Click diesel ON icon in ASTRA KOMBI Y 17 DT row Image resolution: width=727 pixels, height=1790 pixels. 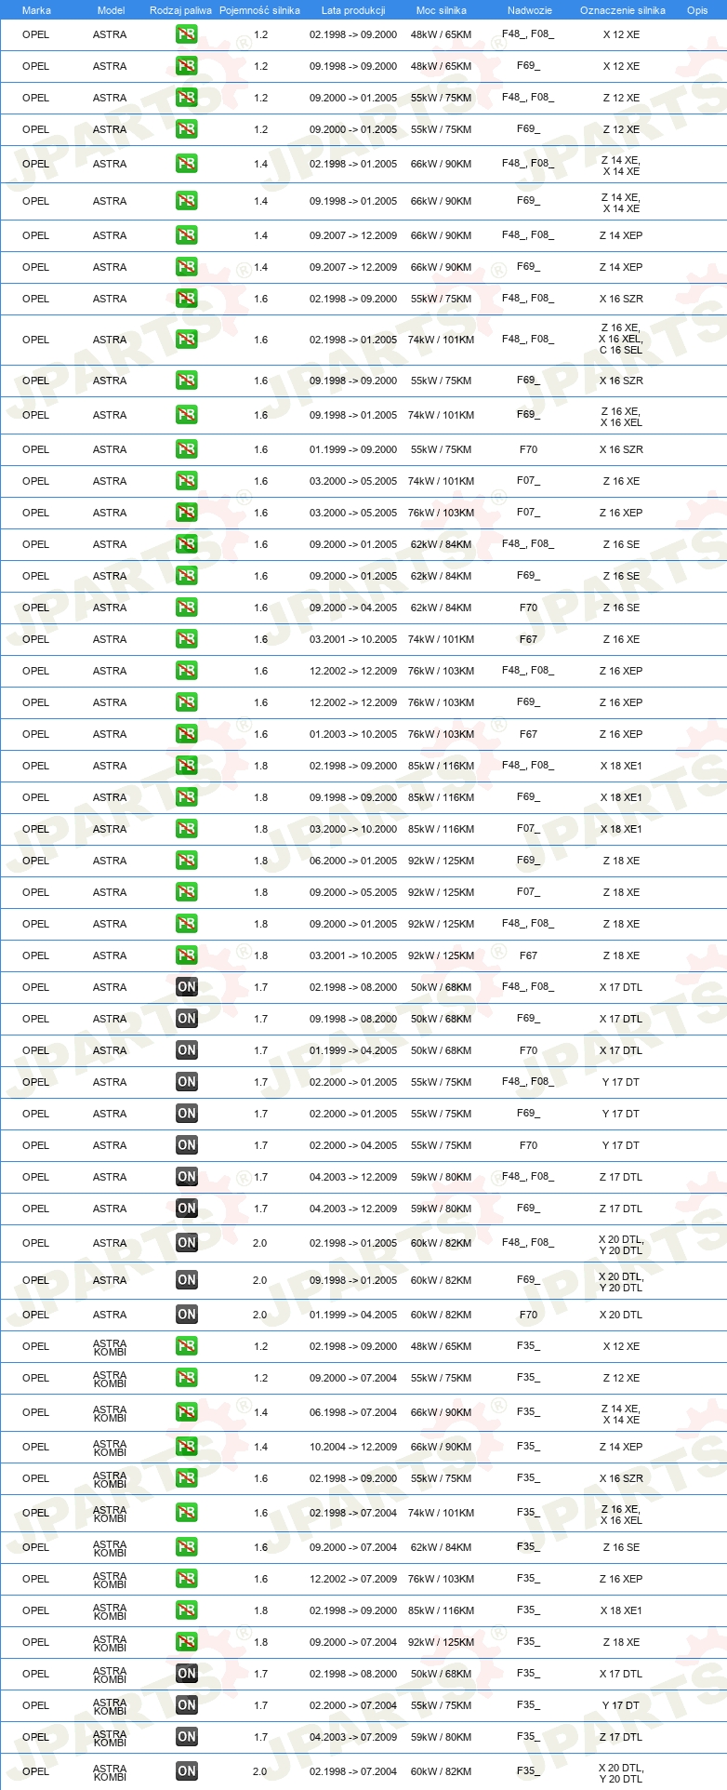point(186,1705)
